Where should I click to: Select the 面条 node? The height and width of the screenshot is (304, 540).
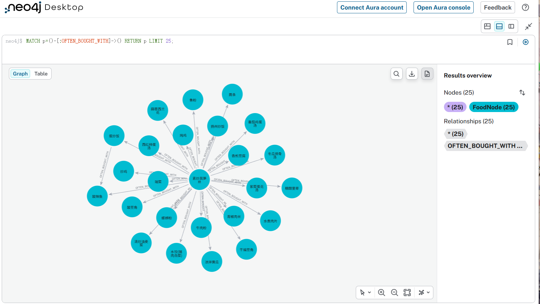[232, 94]
